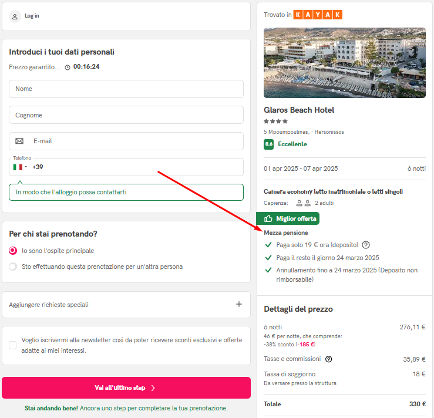The height and width of the screenshot is (418, 434).
Task: Click the 8.6 rating score badge
Action: coord(268,144)
